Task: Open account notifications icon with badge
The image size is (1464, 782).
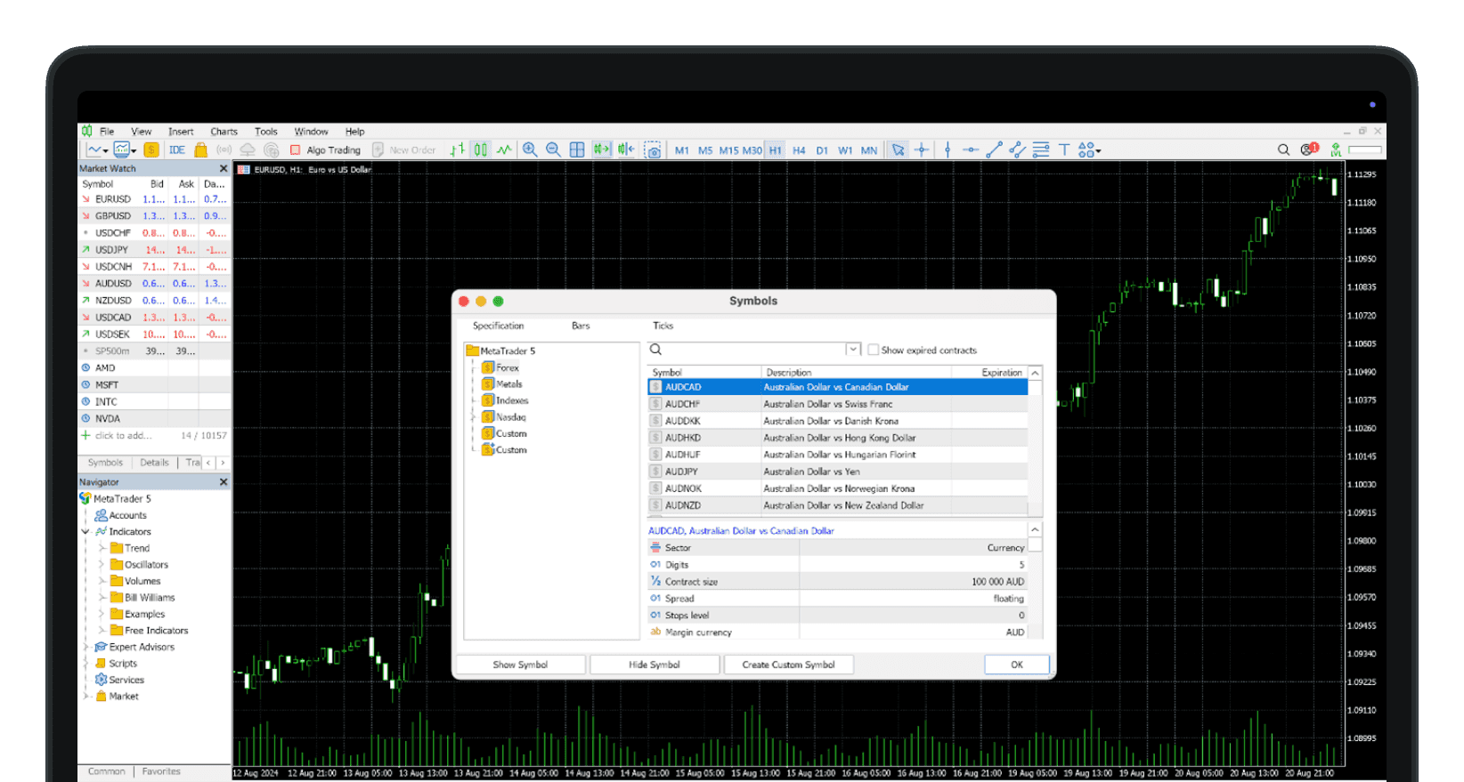Action: click(x=1309, y=149)
